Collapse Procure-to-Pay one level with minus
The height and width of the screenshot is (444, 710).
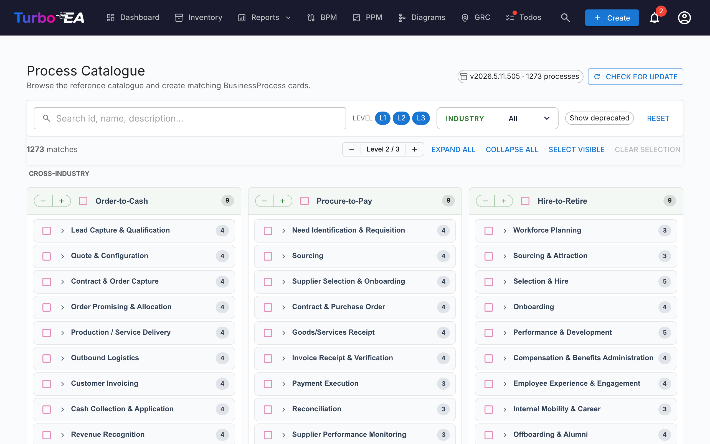[264, 201]
